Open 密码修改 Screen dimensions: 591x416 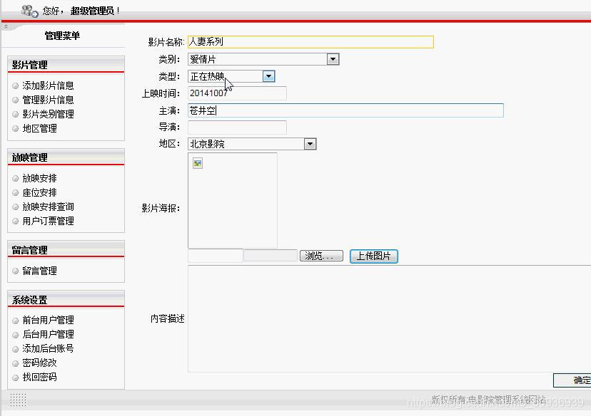point(39,363)
